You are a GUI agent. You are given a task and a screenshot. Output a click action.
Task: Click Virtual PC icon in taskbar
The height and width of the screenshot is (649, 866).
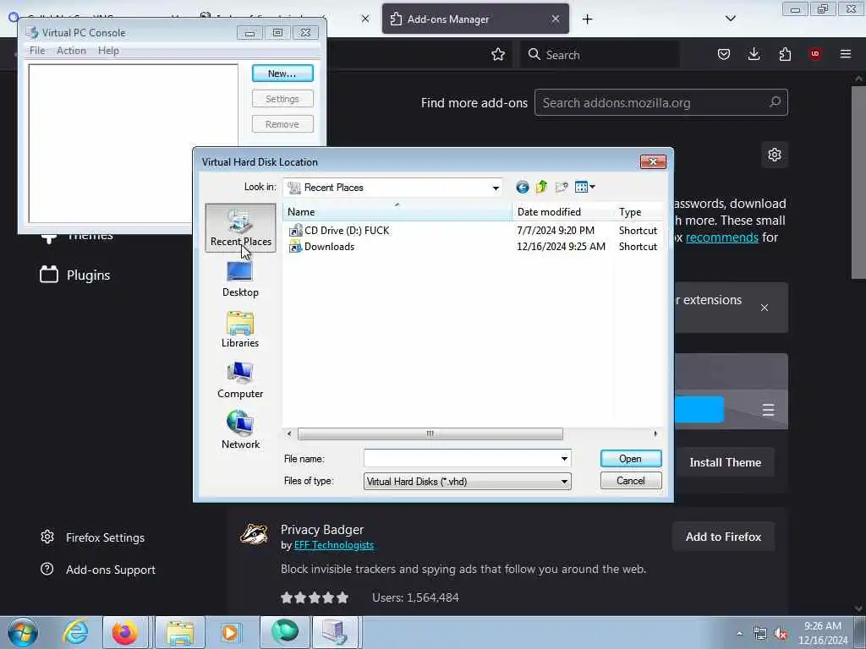click(335, 632)
